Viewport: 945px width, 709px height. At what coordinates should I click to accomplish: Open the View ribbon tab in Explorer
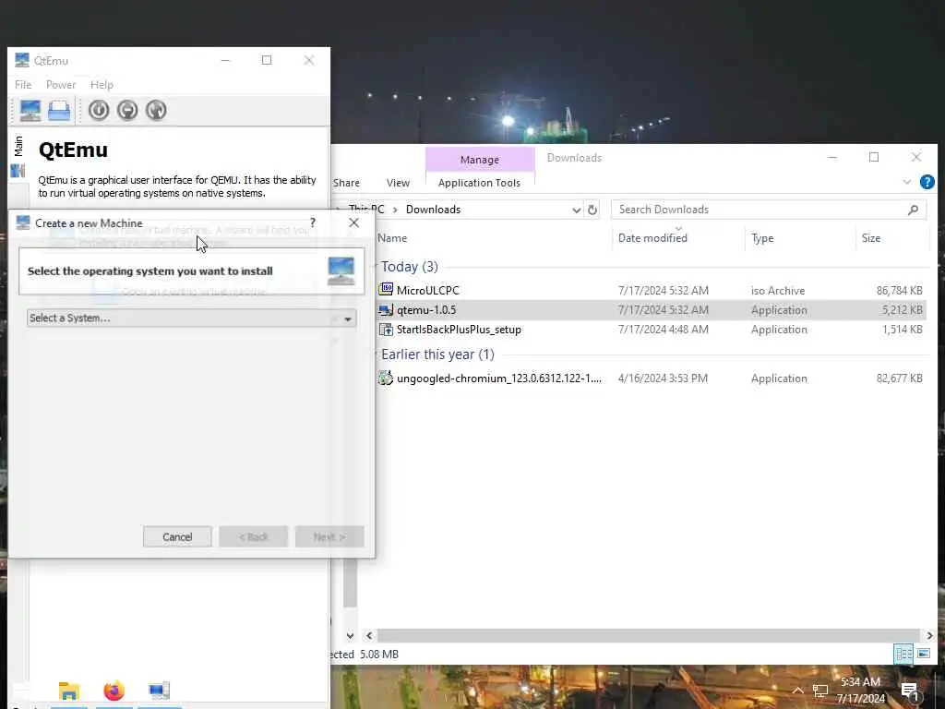coord(398,183)
